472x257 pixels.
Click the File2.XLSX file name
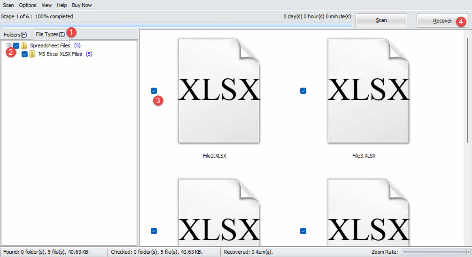[x=215, y=156]
